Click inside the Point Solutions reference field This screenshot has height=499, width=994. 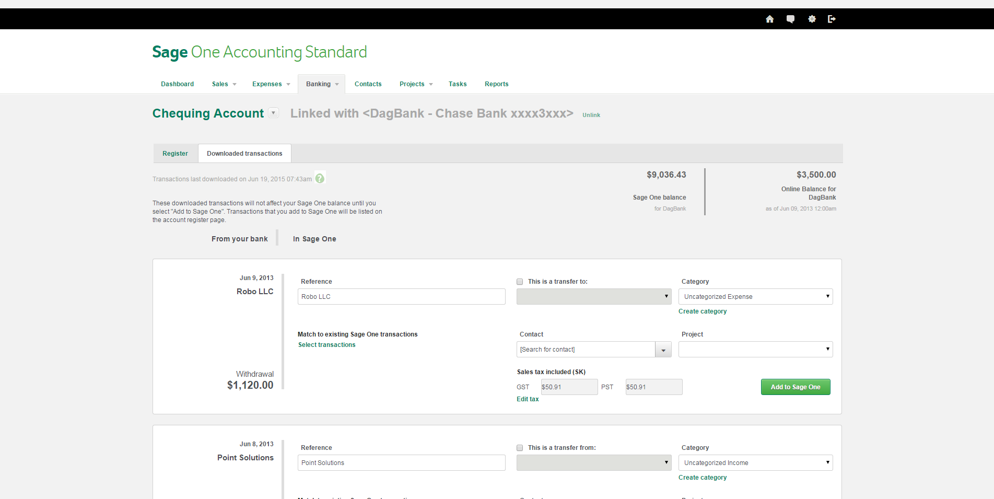coord(401,462)
